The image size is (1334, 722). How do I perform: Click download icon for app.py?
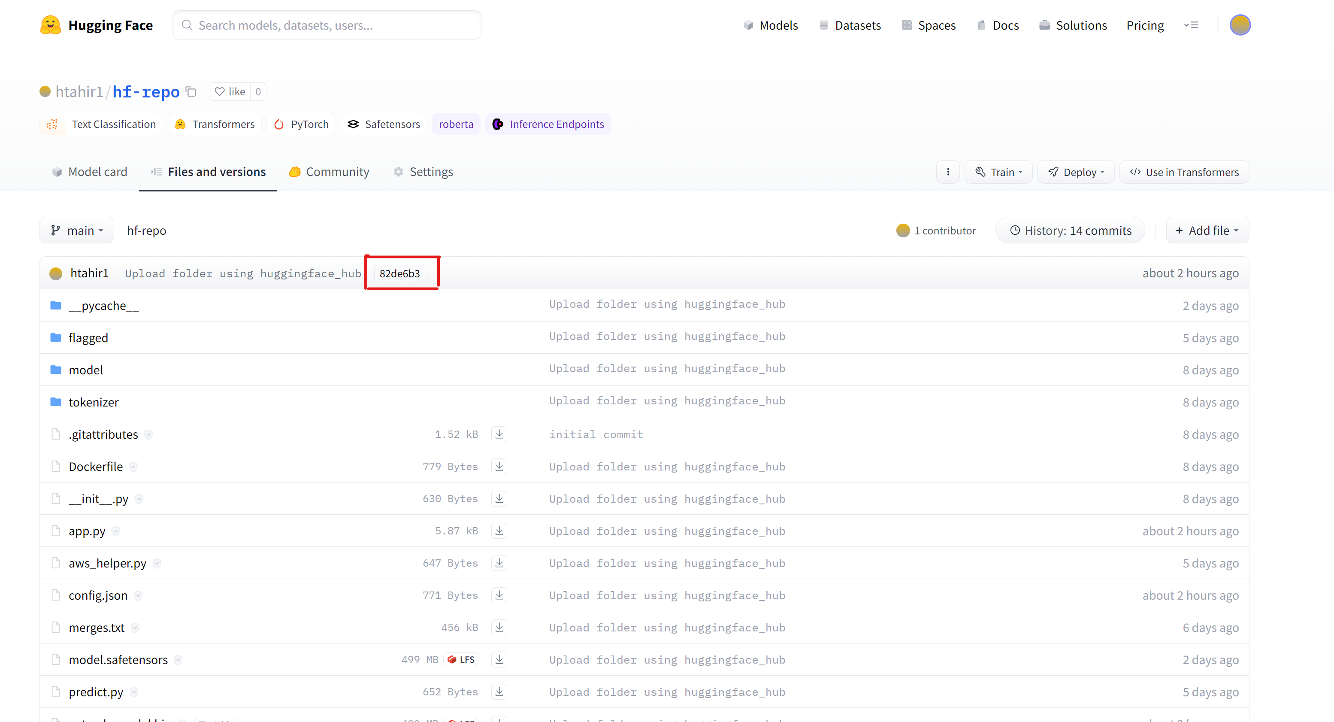(499, 531)
